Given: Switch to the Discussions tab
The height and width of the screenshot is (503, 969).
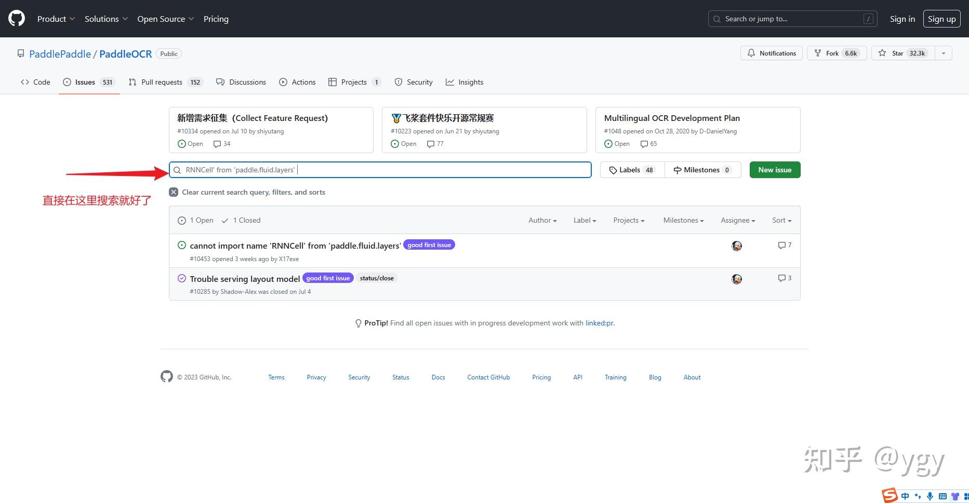Looking at the screenshot, I should pyautogui.click(x=241, y=82).
